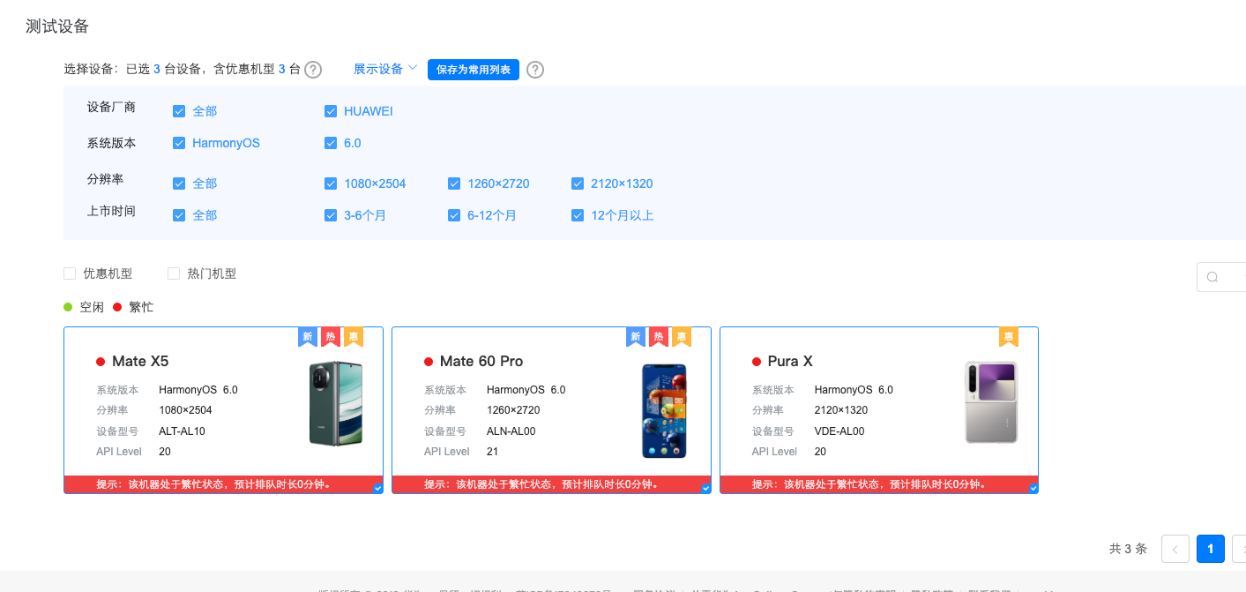Screen dimensions: 1246x592
Task: Click API Level value 21
Action: [x=492, y=452]
